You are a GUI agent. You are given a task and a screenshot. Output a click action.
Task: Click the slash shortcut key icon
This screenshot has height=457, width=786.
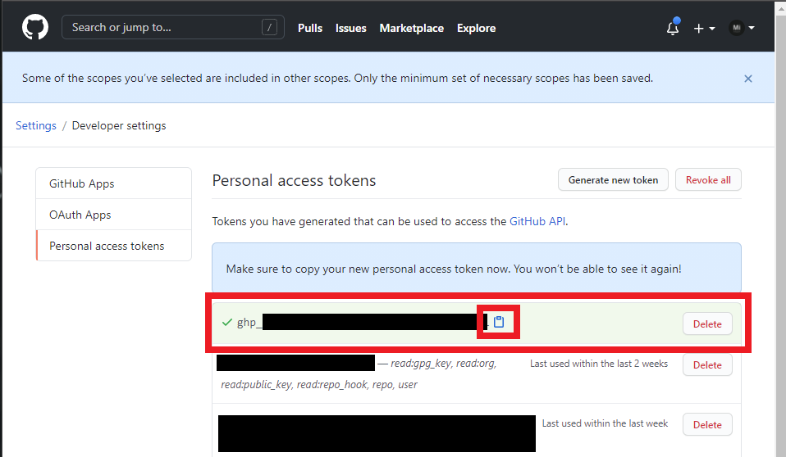click(269, 28)
